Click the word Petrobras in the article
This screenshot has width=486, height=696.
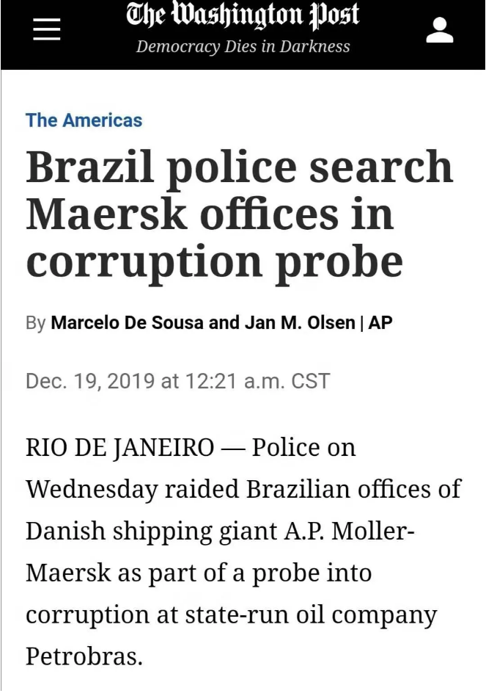coord(84,656)
